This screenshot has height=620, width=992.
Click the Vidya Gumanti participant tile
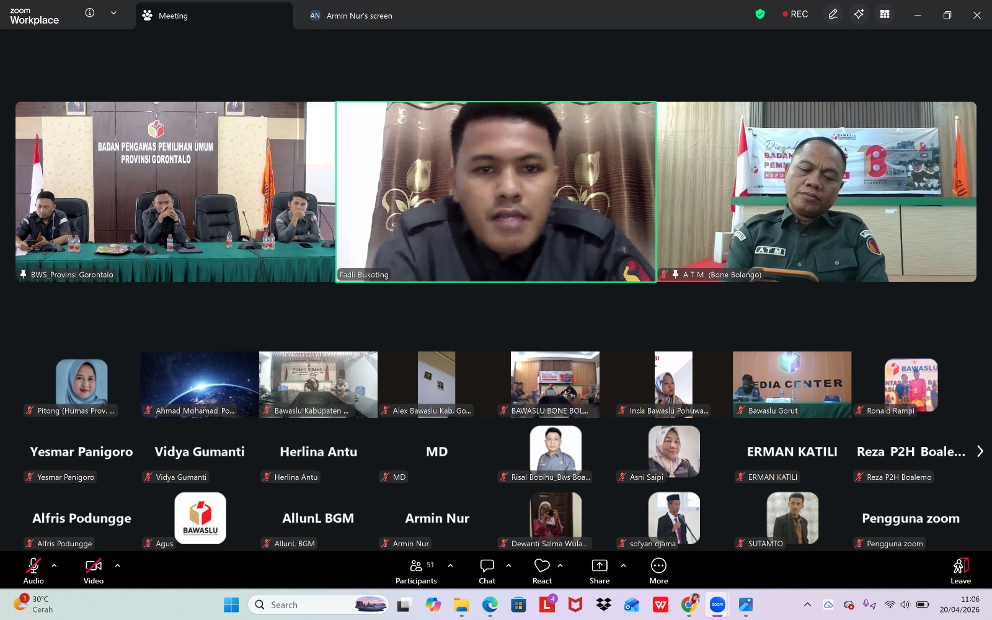pos(200,451)
